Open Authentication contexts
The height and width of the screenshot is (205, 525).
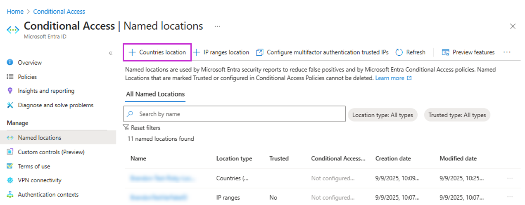point(48,194)
